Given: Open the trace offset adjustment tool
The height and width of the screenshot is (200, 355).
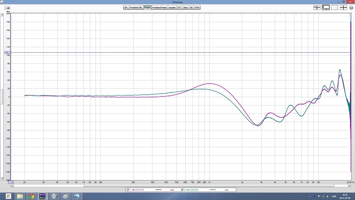Looking at the screenshot, I should pyautogui.click(x=317, y=7).
